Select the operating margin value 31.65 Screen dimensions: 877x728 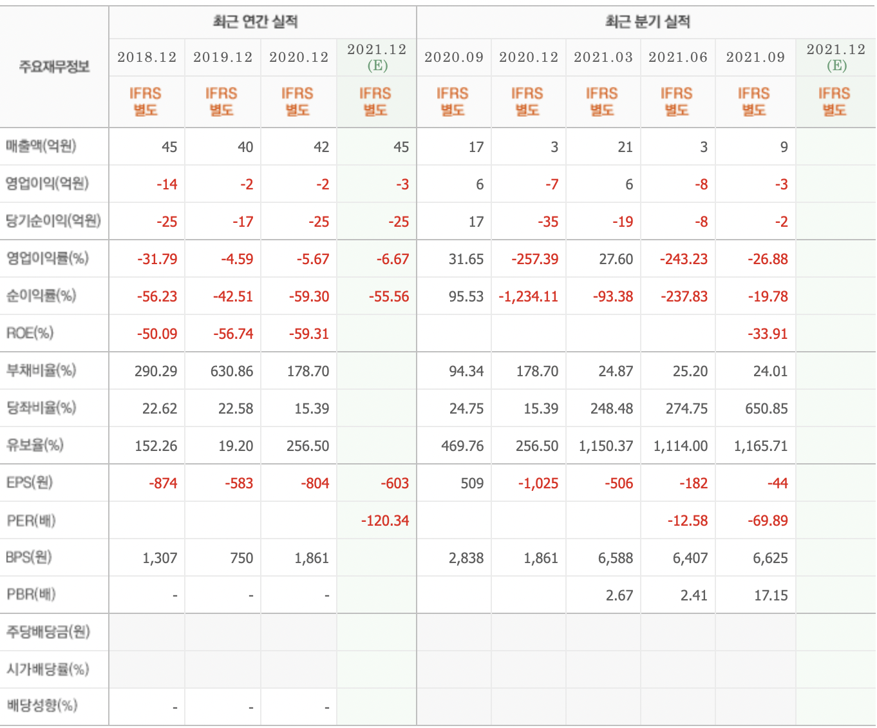click(466, 259)
